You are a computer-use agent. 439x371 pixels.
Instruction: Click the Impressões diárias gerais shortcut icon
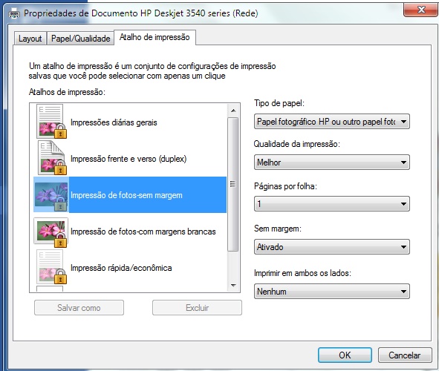(51, 122)
